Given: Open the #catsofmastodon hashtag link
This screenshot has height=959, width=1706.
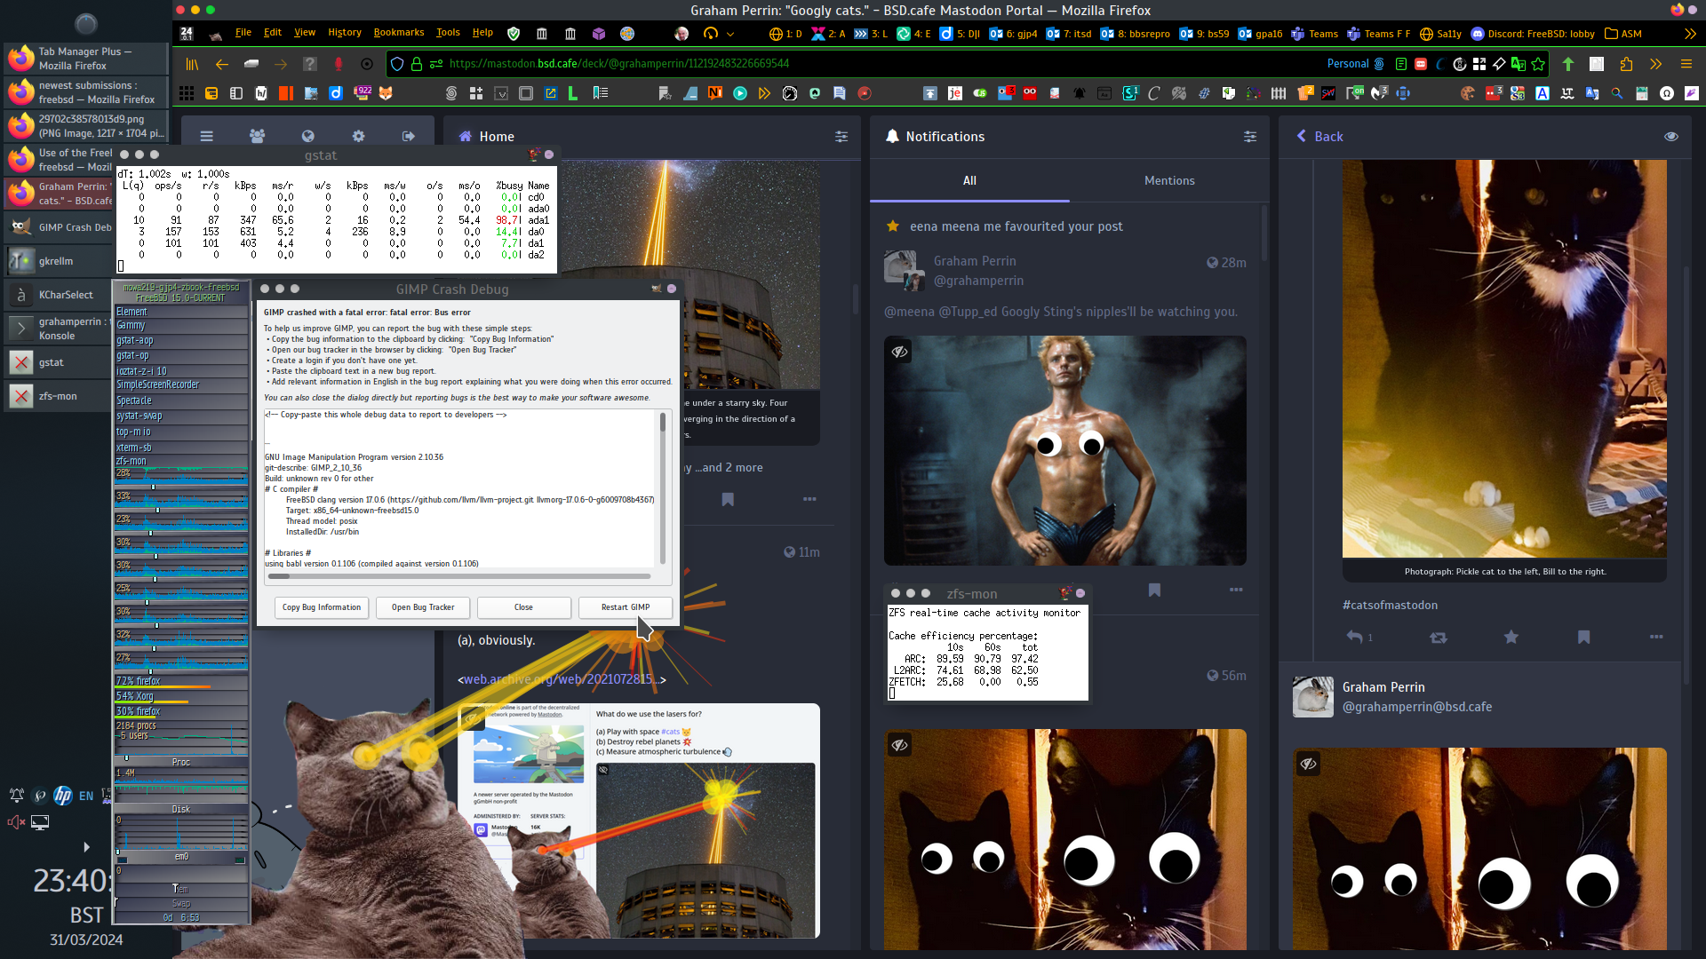Looking at the screenshot, I should coord(1390,605).
